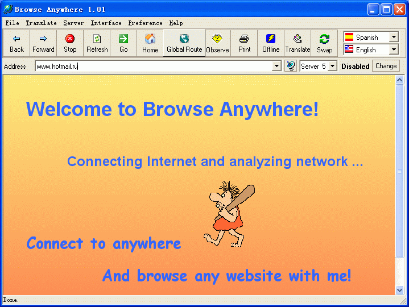Click the Forward arrow toolbar button
Image resolution: width=409 pixels, height=307 pixels.
43,43
